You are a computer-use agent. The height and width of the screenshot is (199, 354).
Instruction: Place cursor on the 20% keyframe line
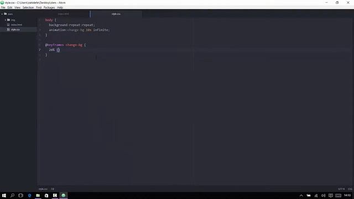tap(54, 50)
